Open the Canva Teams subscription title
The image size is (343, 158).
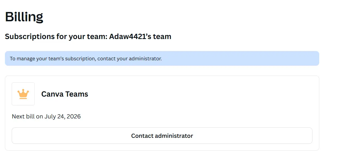(65, 94)
